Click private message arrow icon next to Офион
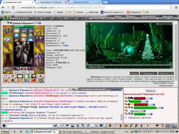The width and height of the screenshot is (179, 134). click(126, 110)
